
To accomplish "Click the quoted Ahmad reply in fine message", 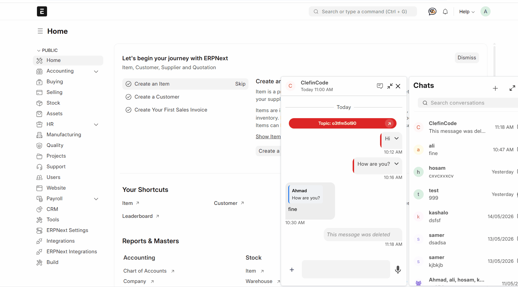I will 306,194.
